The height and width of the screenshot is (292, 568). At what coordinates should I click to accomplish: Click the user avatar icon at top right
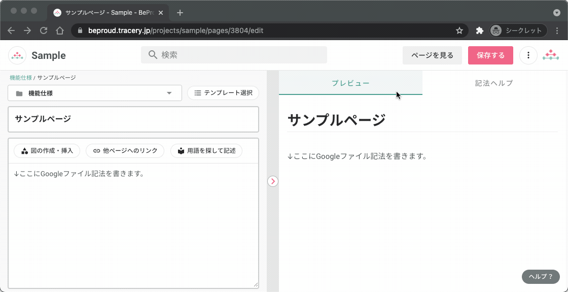click(551, 55)
